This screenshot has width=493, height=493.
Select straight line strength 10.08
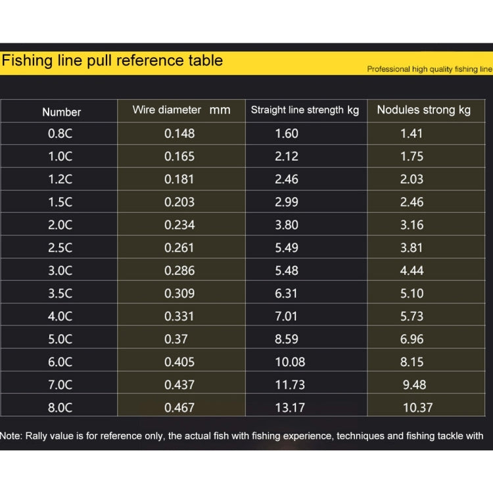pos(290,362)
